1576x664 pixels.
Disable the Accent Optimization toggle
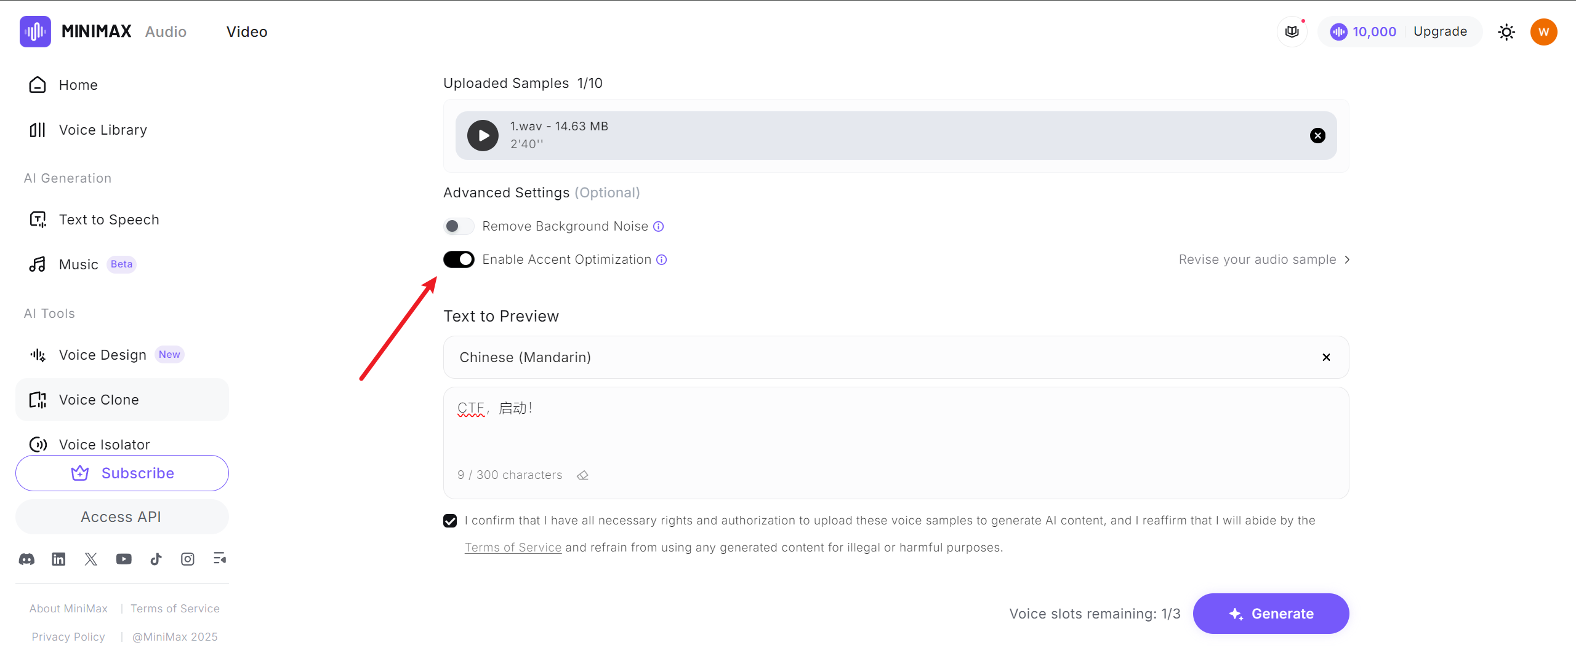click(459, 259)
